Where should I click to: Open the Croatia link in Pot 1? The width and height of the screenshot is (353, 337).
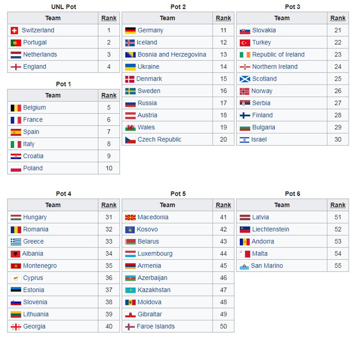coord(33,156)
